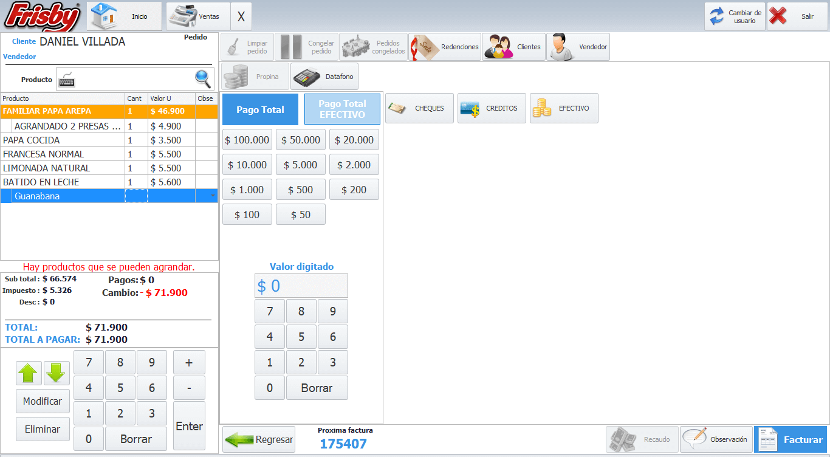This screenshot has height=457, width=830.
Task: Open Redenciones sale tag button
Action: (445, 47)
